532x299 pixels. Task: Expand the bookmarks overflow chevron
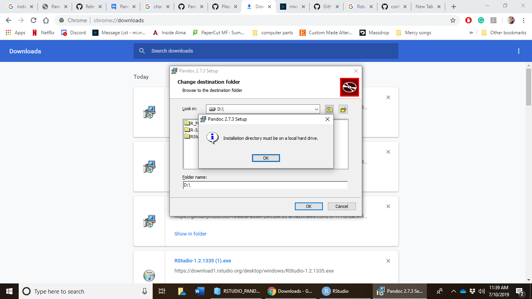(471, 33)
